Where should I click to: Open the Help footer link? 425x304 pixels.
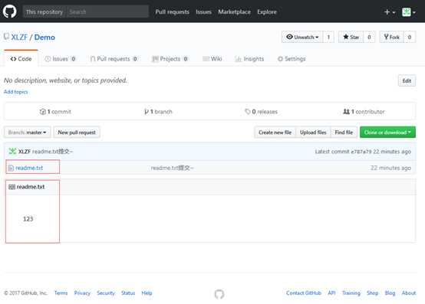coord(147,293)
